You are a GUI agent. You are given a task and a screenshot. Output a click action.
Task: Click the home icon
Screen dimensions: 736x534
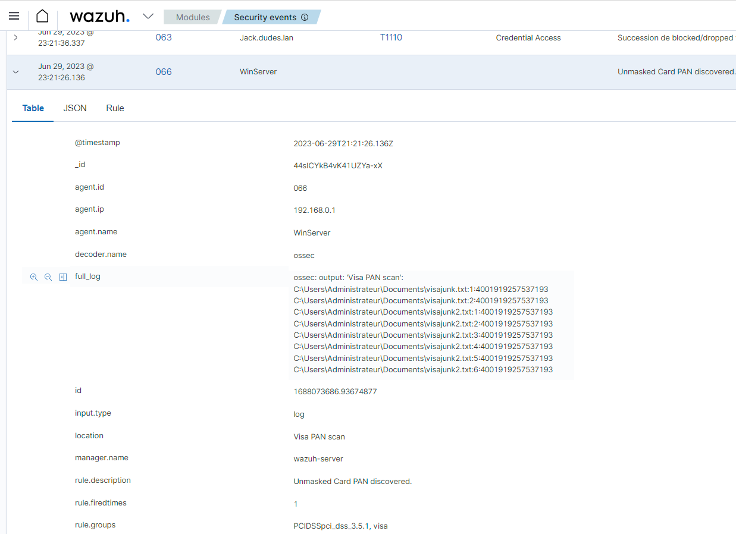(x=42, y=16)
